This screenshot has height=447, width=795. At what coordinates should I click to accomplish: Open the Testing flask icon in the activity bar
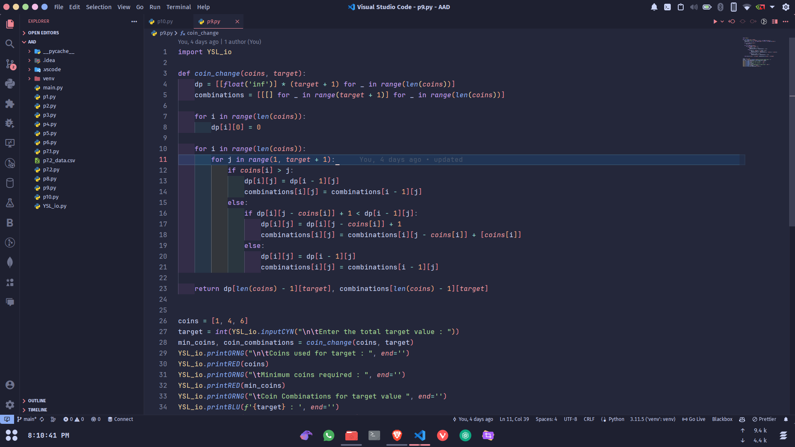pos(10,203)
